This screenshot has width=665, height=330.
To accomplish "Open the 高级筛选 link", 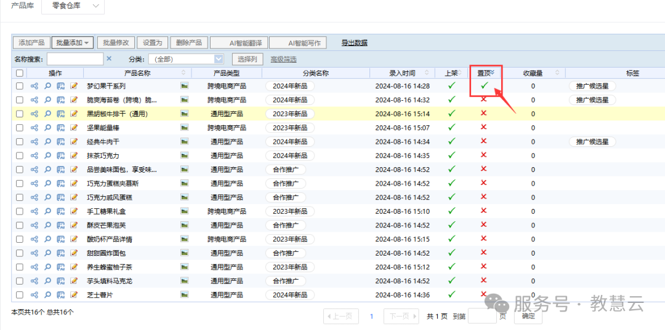I will tap(283, 59).
